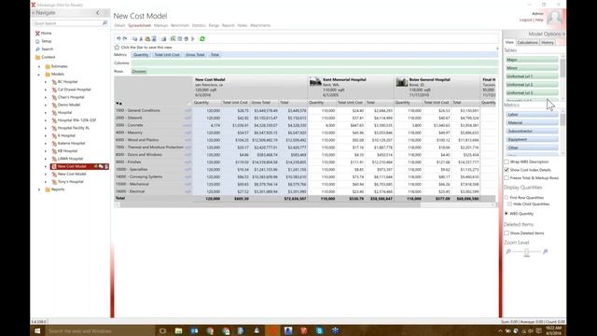Click the Chrome icon on the taskbar
This screenshot has height=336, width=597.
coord(210,330)
